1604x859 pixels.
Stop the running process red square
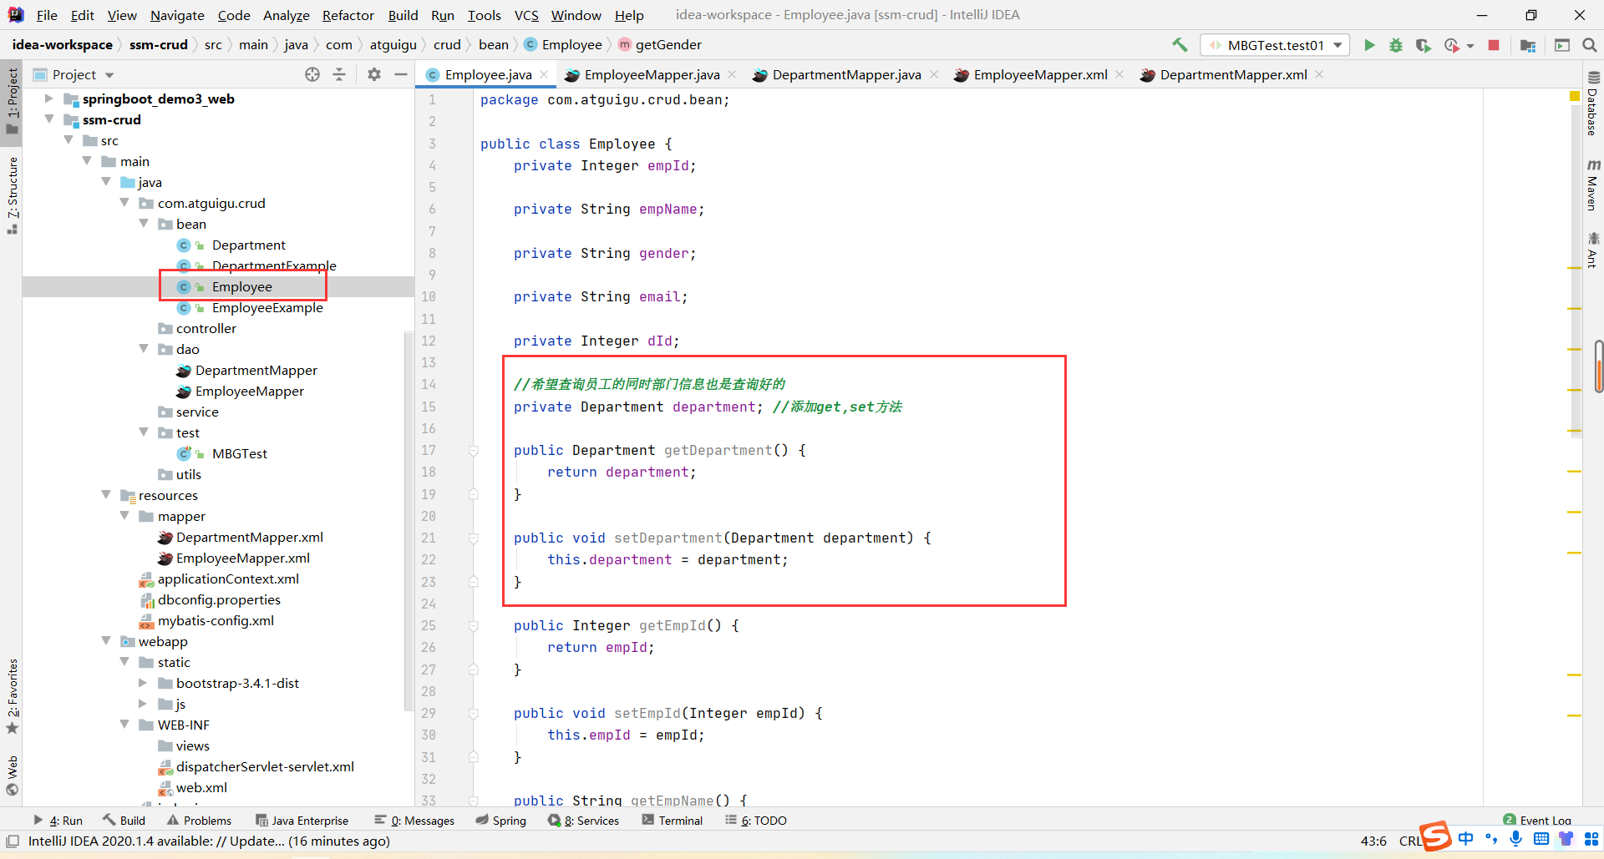point(1494,45)
